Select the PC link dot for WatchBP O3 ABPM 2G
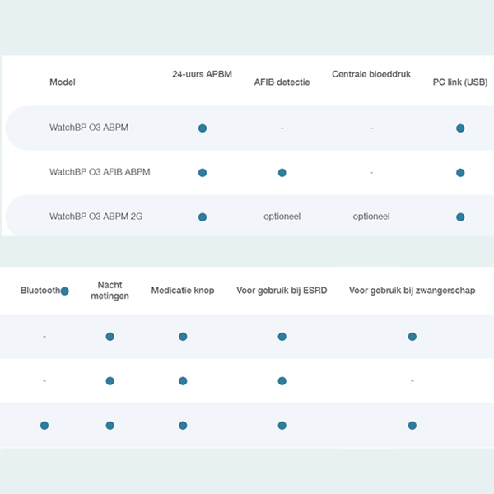 click(x=460, y=217)
